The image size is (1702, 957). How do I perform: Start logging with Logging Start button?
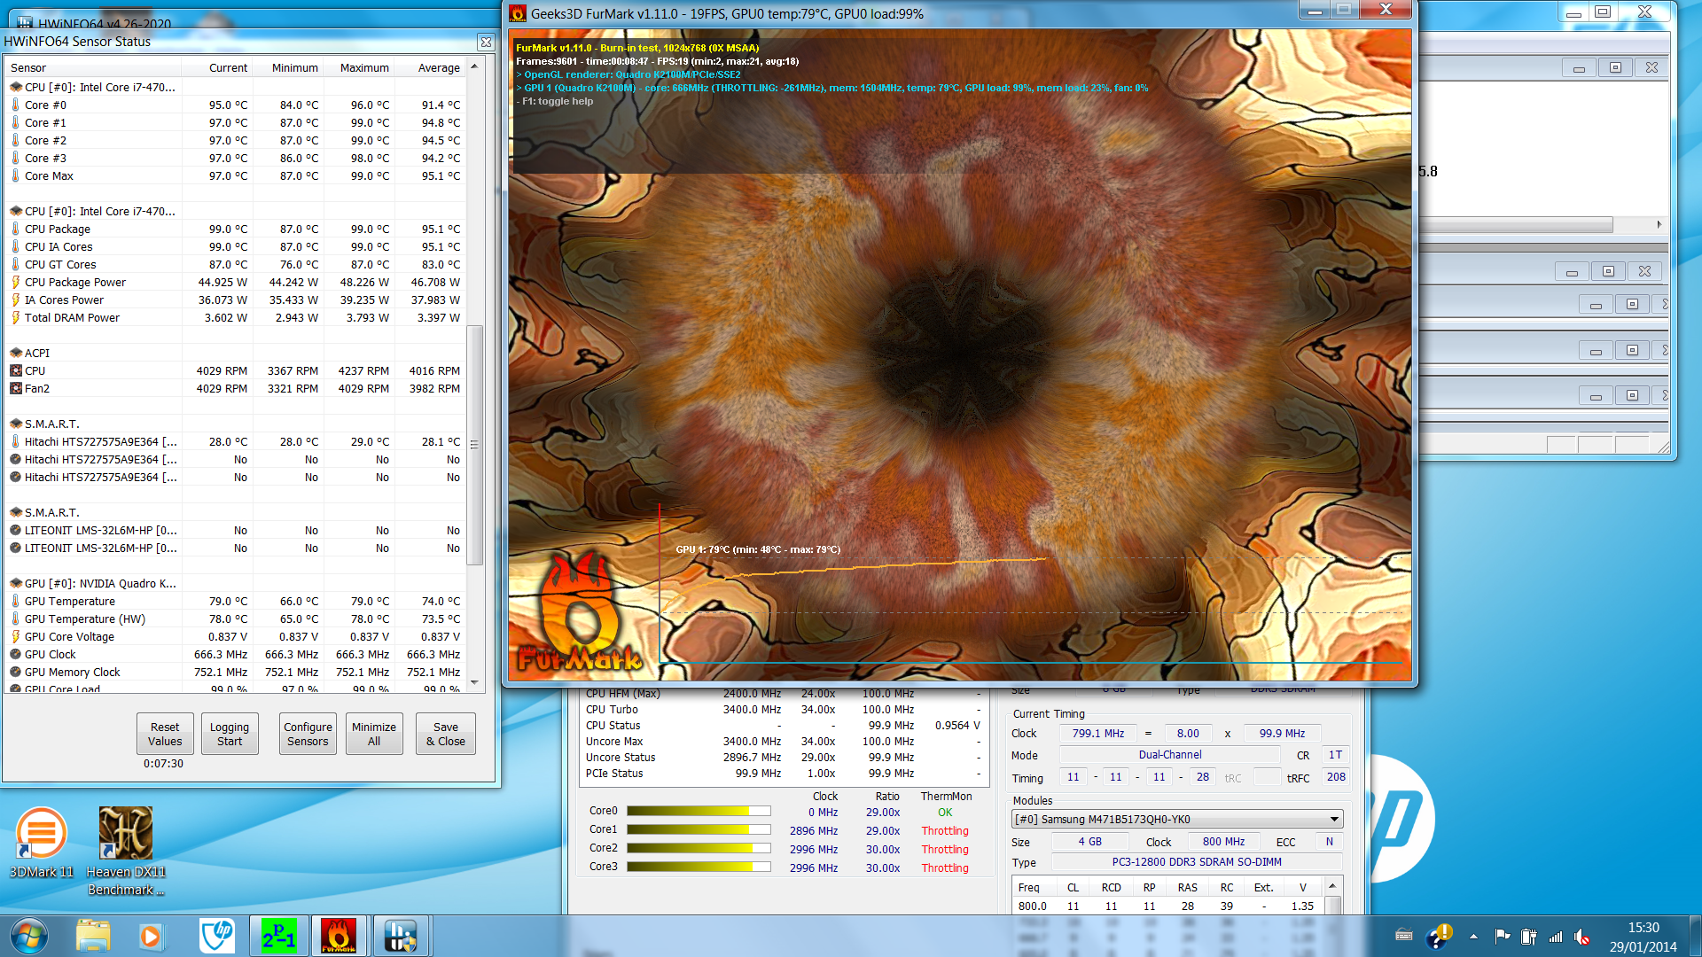230,734
